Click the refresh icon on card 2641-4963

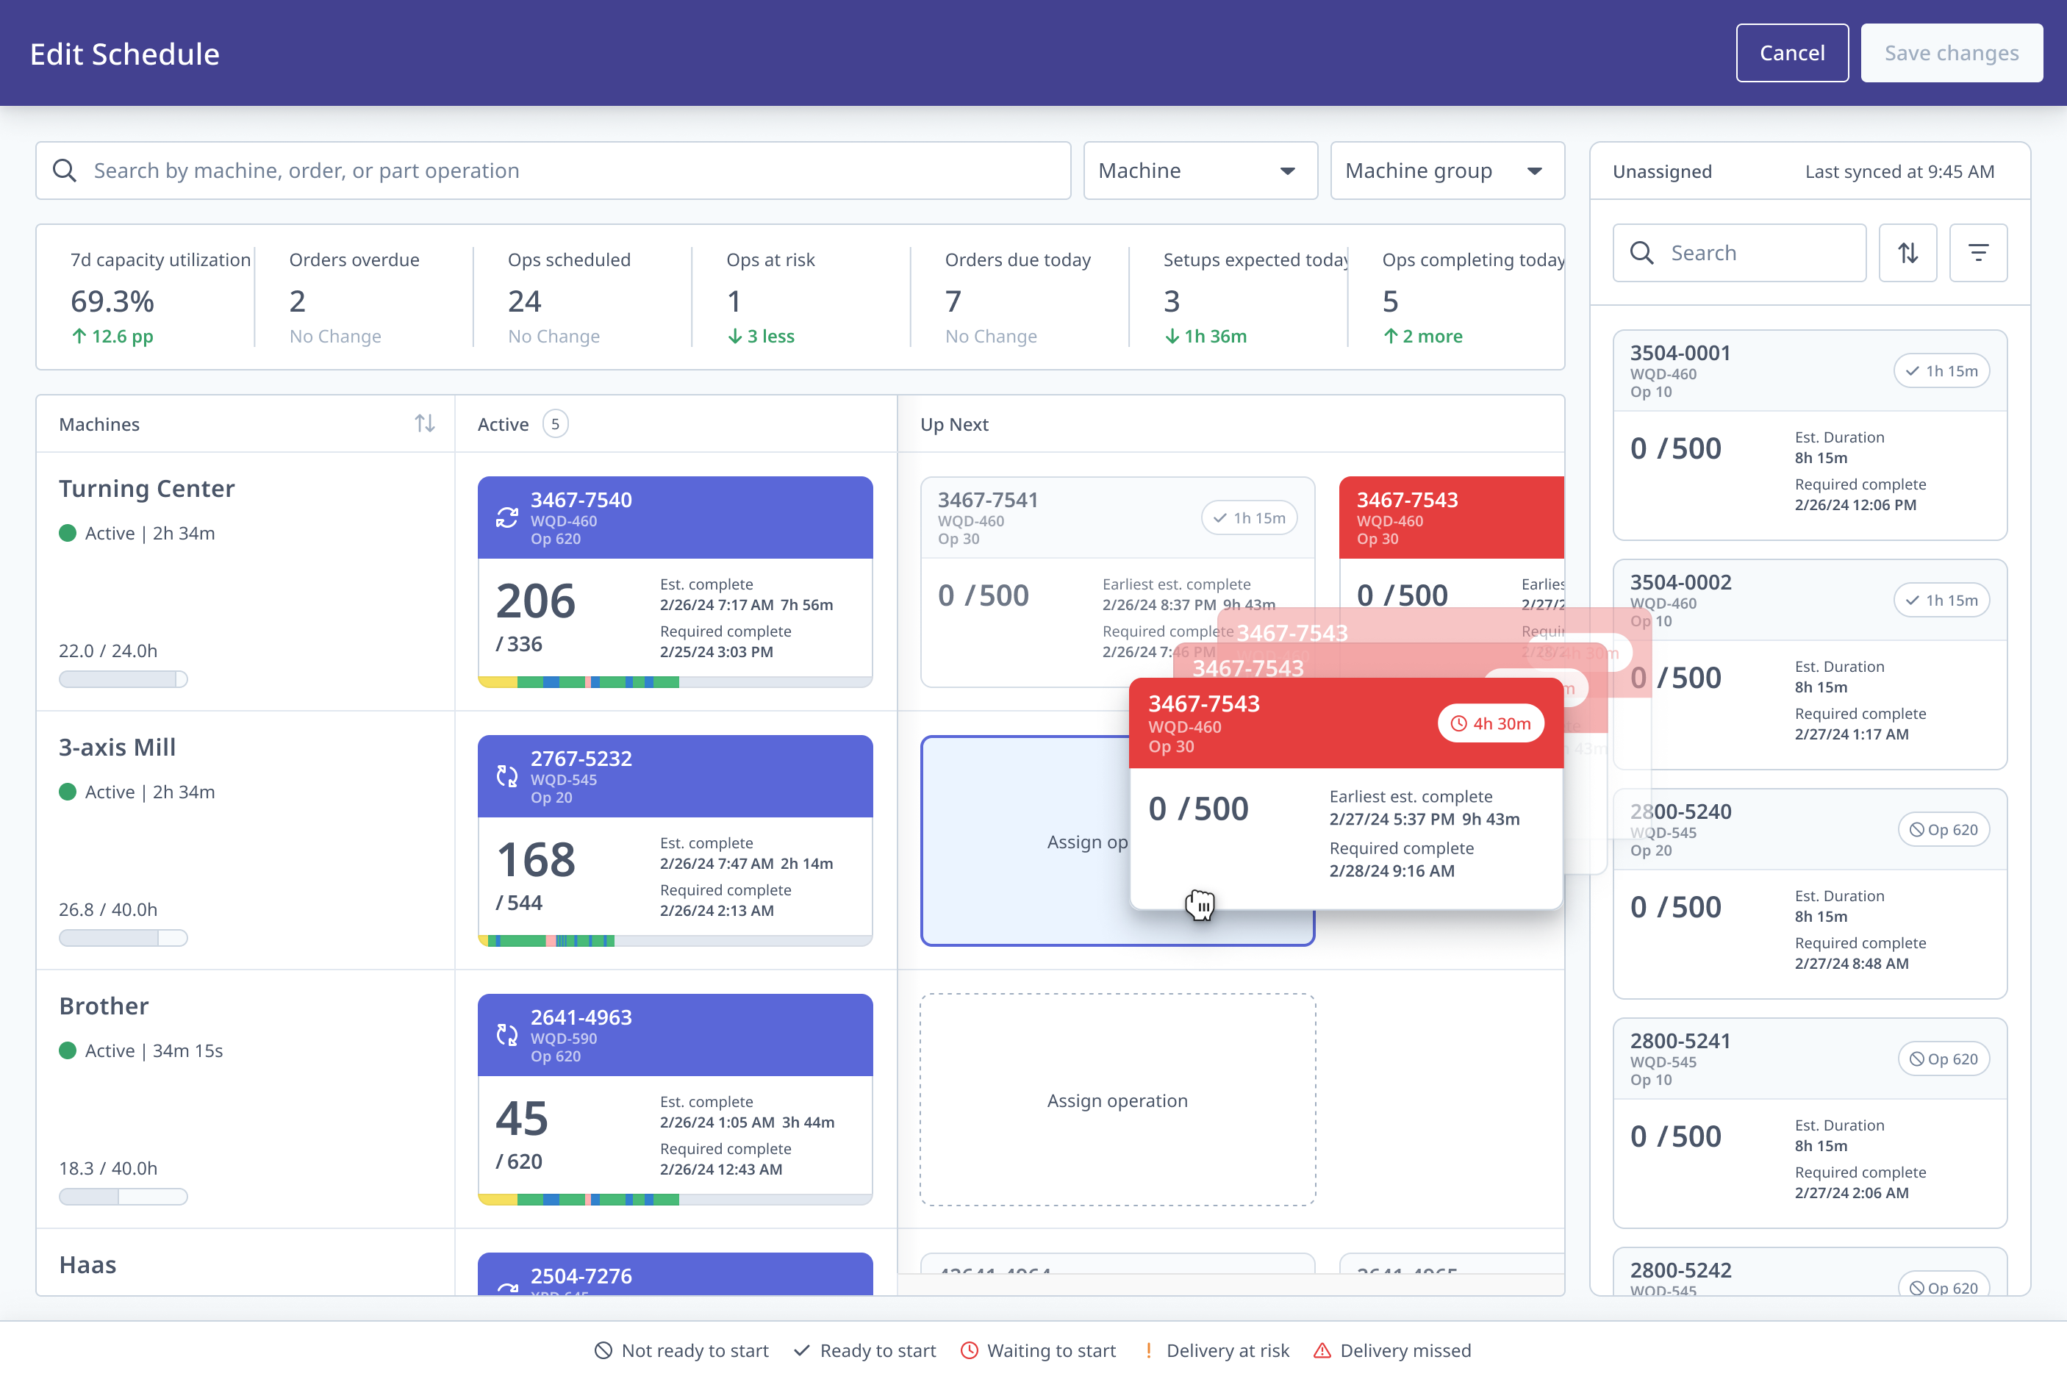click(507, 1035)
